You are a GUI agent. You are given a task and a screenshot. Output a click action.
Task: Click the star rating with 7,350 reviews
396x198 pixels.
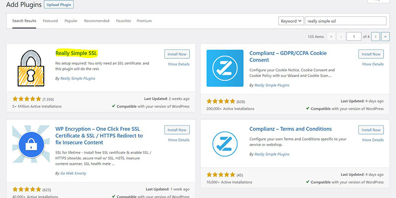click(x=27, y=99)
